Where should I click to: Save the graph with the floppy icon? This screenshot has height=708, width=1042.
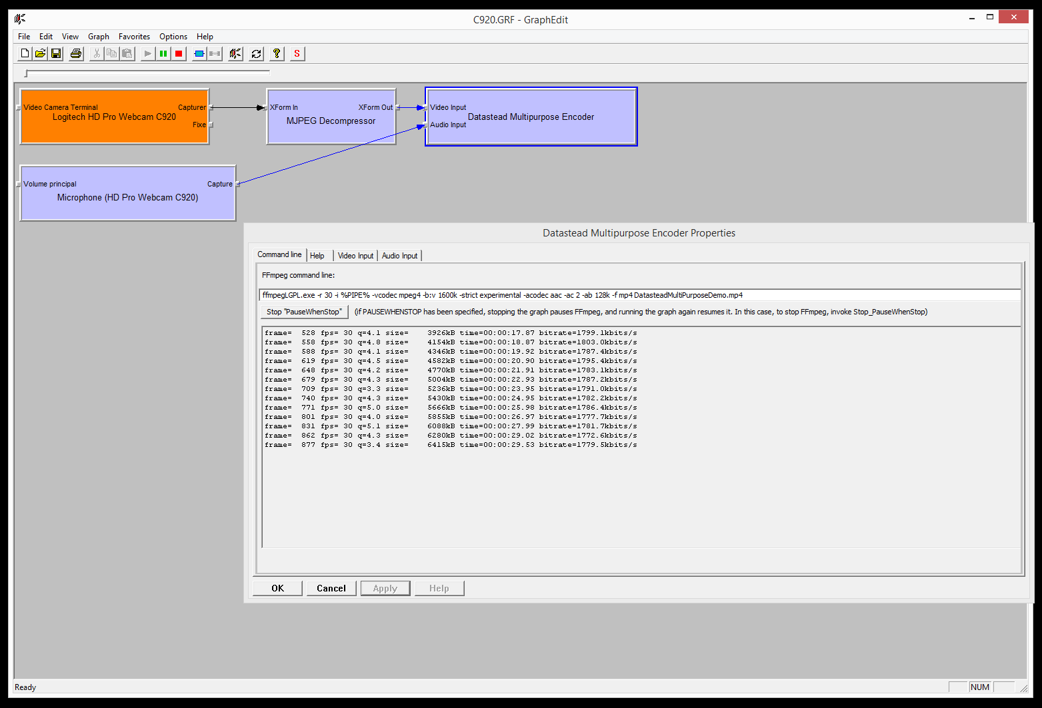pyautogui.click(x=56, y=54)
